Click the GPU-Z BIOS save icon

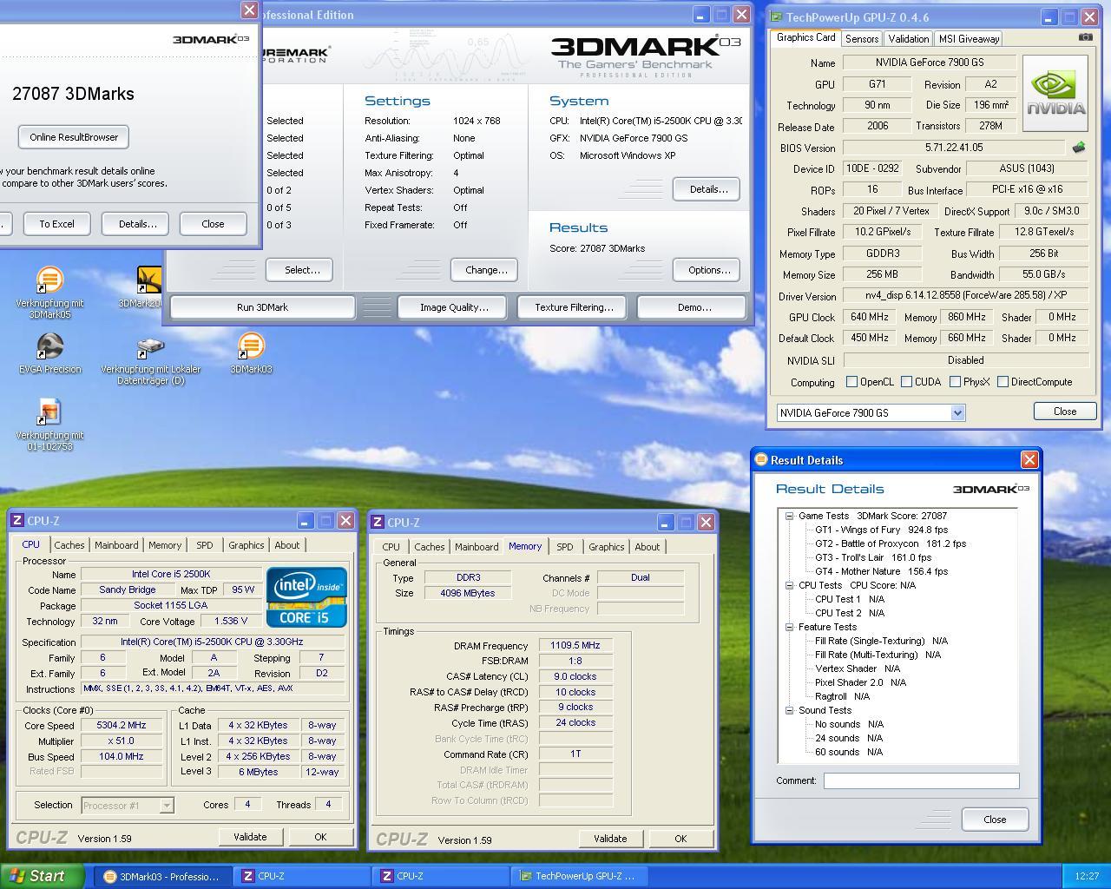point(1078,148)
